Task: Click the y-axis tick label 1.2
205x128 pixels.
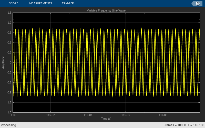Action: pyautogui.click(x=9, y=23)
